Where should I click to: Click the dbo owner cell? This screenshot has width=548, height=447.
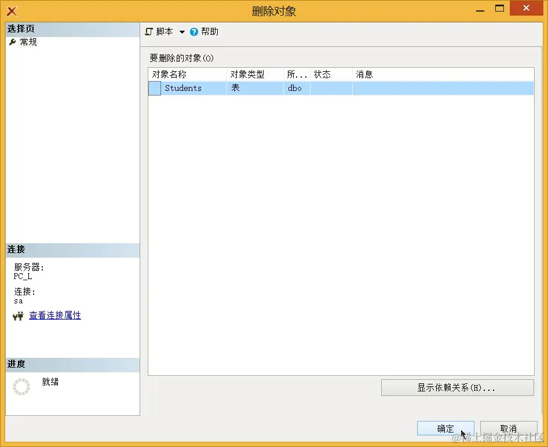pyautogui.click(x=297, y=88)
